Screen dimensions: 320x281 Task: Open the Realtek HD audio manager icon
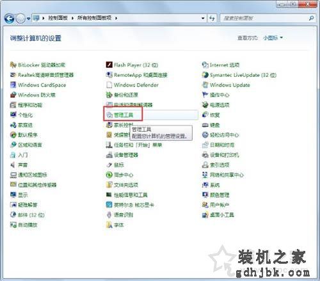13,75
